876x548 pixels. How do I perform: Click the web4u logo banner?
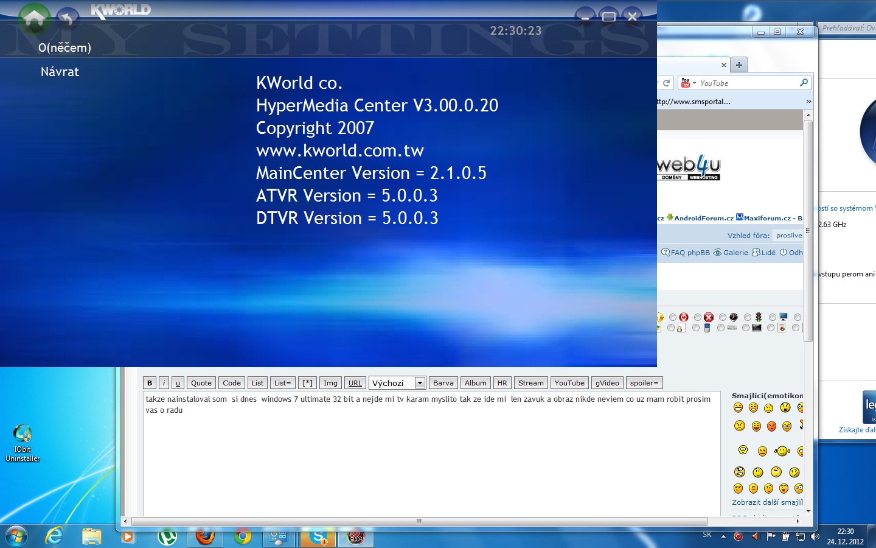[689, 167]
